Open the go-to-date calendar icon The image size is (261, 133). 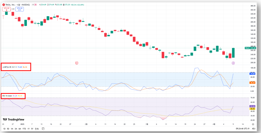(43, 129)
